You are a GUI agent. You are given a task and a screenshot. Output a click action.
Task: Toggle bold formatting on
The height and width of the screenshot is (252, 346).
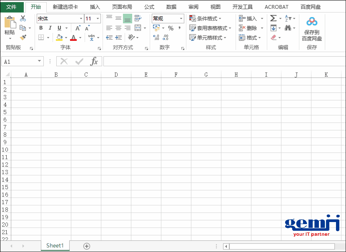(40, 27)
